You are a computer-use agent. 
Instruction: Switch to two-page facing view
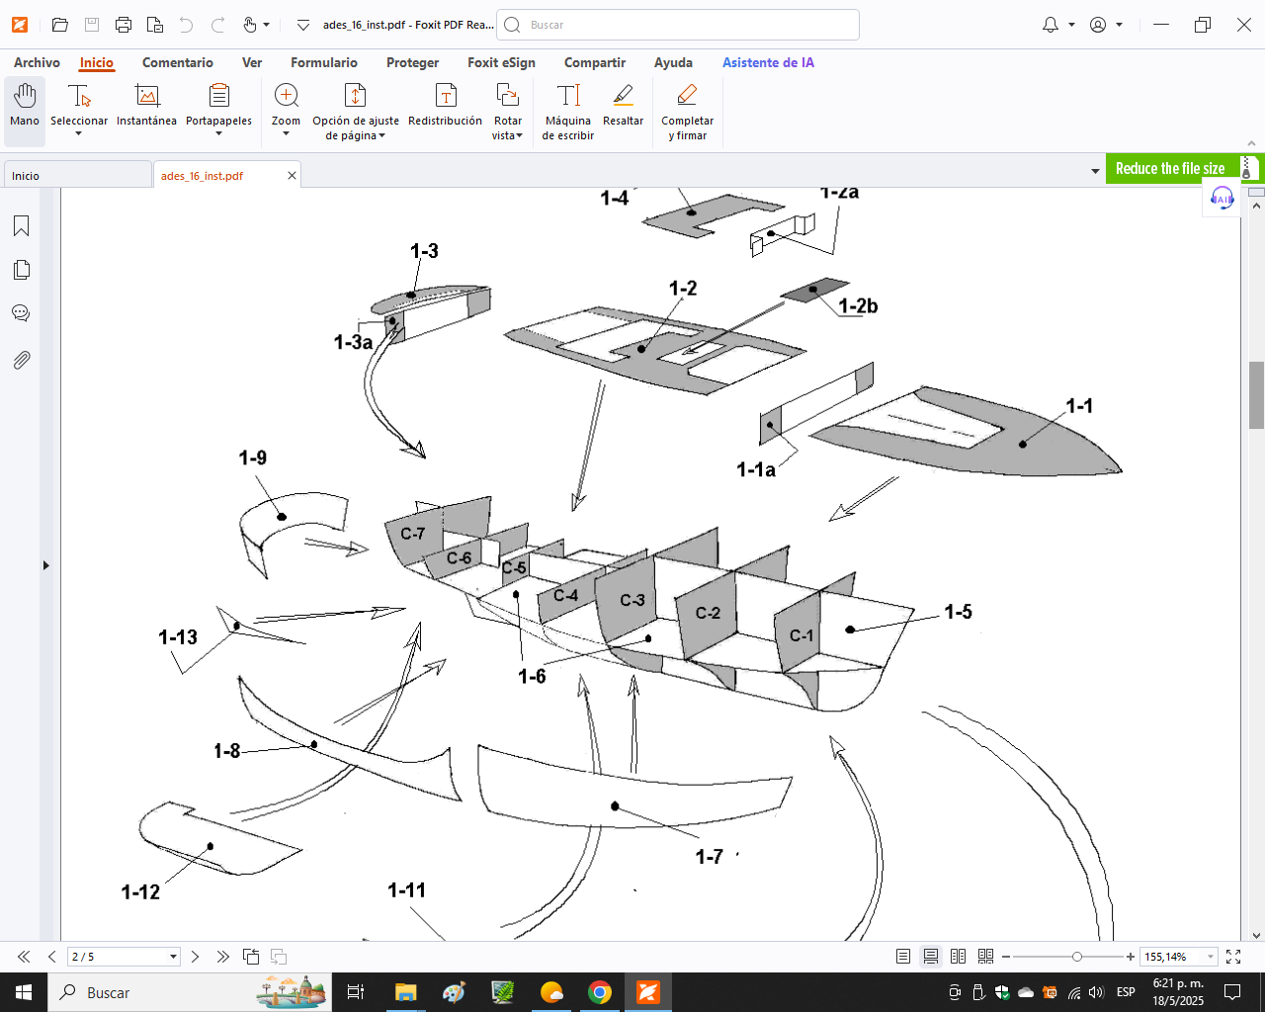tap(958, 957)
